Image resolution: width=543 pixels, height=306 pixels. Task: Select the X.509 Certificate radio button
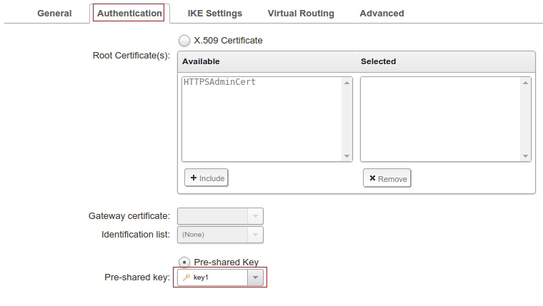coord(184,41)
